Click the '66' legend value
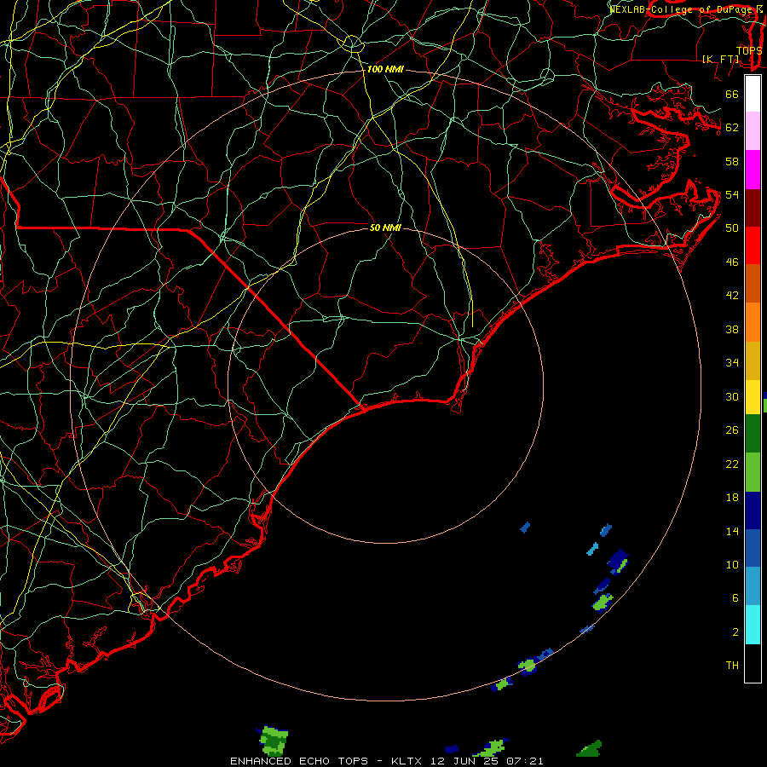Screen dimensions: 767x767 732,94
